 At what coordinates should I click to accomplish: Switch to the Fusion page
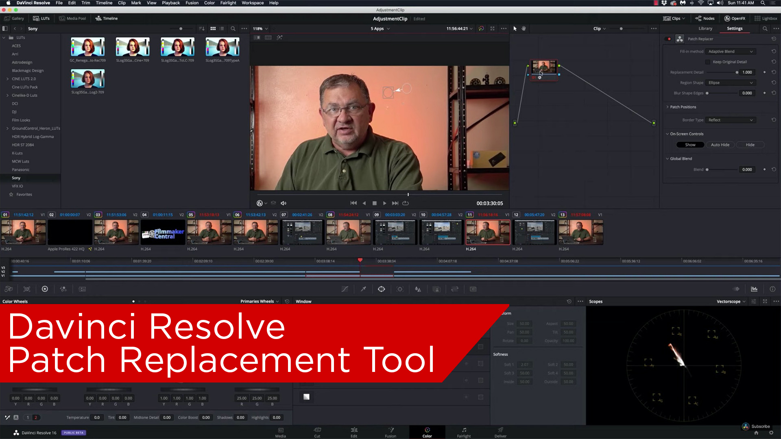pyautogui.click(x=390, y=432)
